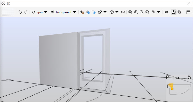Click the view cube icon
The image size is (193, 102).
coord(112,12)
